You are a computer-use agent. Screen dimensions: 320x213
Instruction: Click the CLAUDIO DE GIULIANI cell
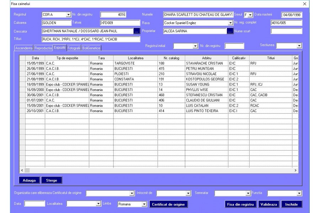coord(207,100)
